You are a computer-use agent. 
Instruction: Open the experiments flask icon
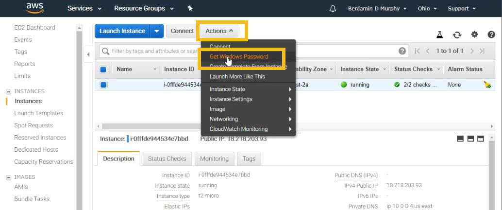tap(439, 35)
